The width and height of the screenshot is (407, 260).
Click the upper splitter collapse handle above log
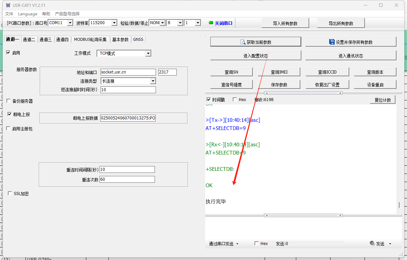click(x=303, y=93)
